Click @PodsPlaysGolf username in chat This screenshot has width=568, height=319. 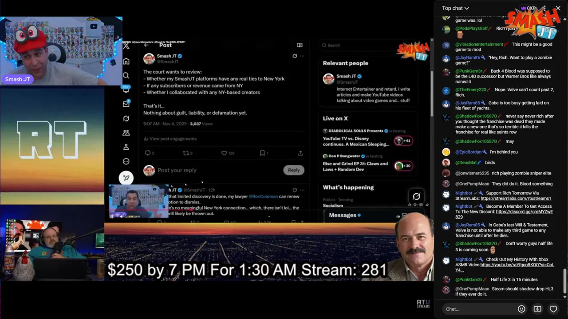471,28
